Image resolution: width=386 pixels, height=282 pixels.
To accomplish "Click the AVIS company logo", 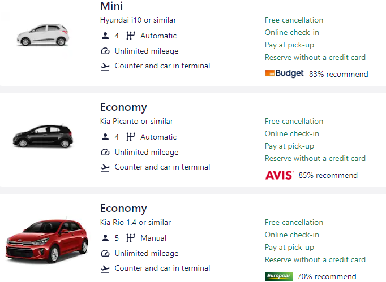I will (x=279, y=175).
